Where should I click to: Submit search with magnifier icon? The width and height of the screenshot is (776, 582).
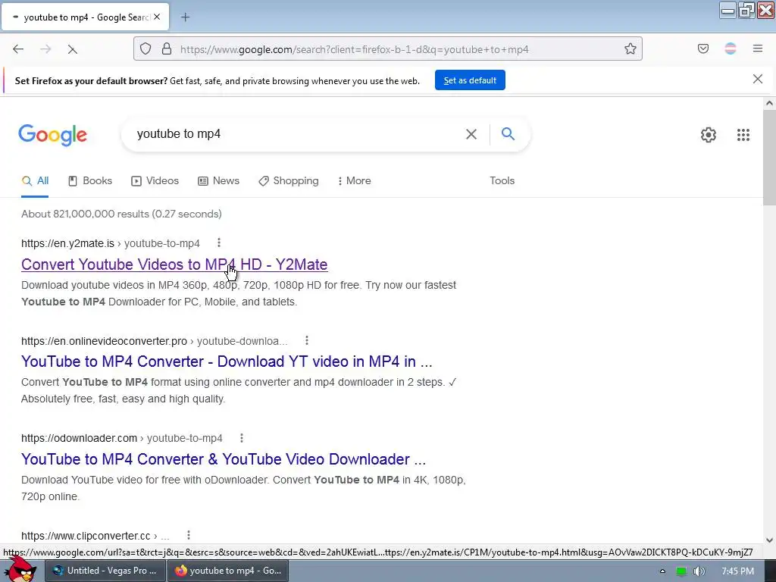pyautogui.click(x=508, y=133)
